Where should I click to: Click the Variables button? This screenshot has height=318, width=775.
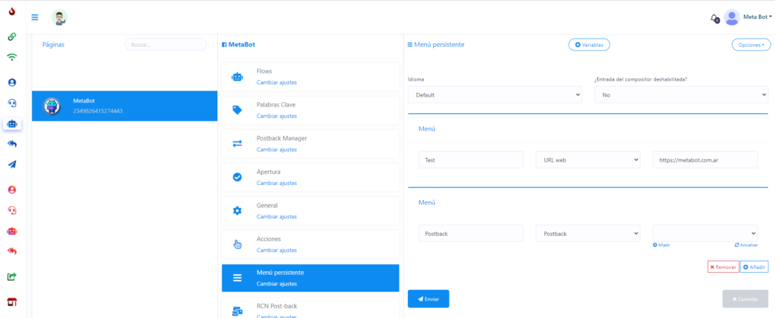pyautogui.click(x=589, y=45)
